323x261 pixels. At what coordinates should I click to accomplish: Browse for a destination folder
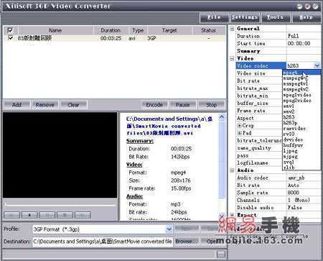pos(187,242)
